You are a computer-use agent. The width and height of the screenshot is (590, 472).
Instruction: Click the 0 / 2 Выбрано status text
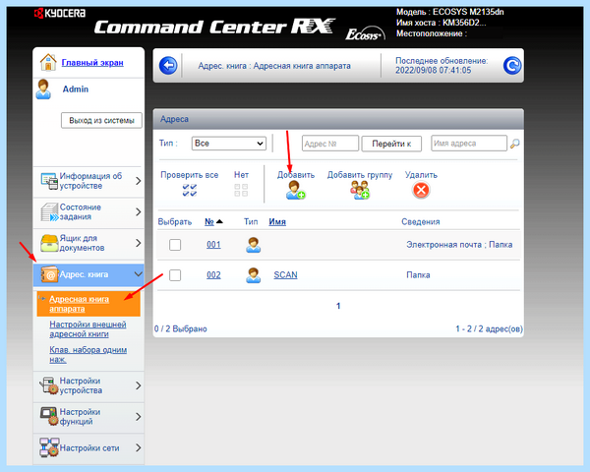181,329
